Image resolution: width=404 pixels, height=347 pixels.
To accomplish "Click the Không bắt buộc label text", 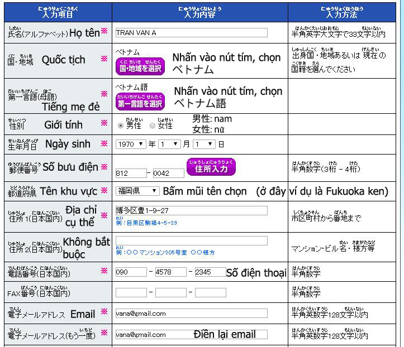I will [x=87, y=248].
